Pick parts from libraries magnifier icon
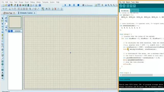The height and width of the screenshot is (92, 164). coord(30,9)
